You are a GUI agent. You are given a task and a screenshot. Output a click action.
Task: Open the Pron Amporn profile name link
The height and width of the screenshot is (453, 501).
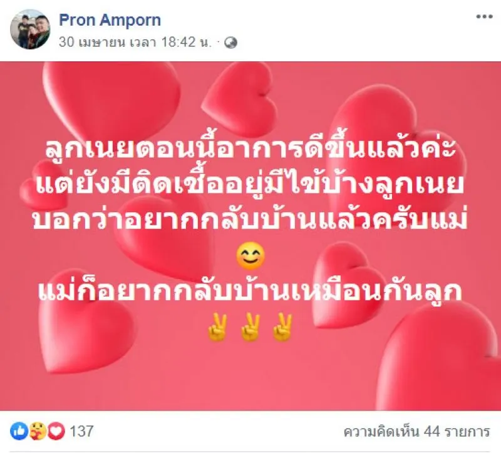(110, 20)
